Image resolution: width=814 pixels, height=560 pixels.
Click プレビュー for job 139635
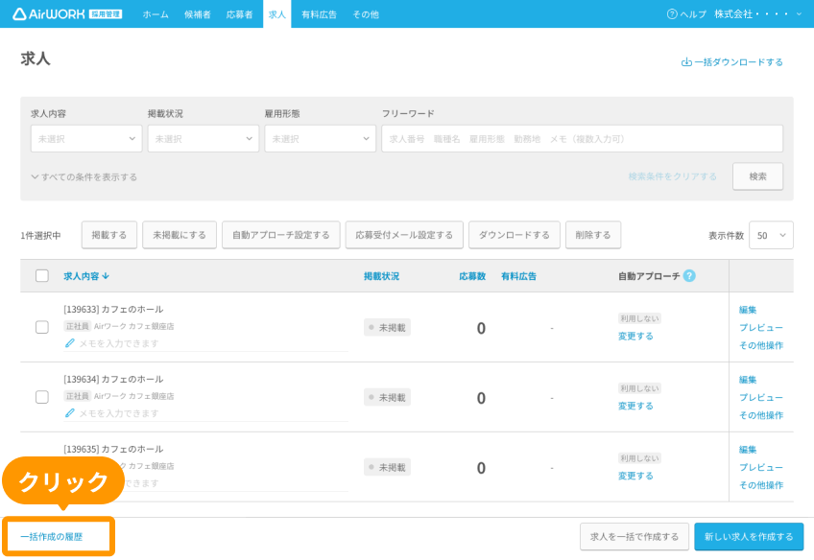(761, 467)
